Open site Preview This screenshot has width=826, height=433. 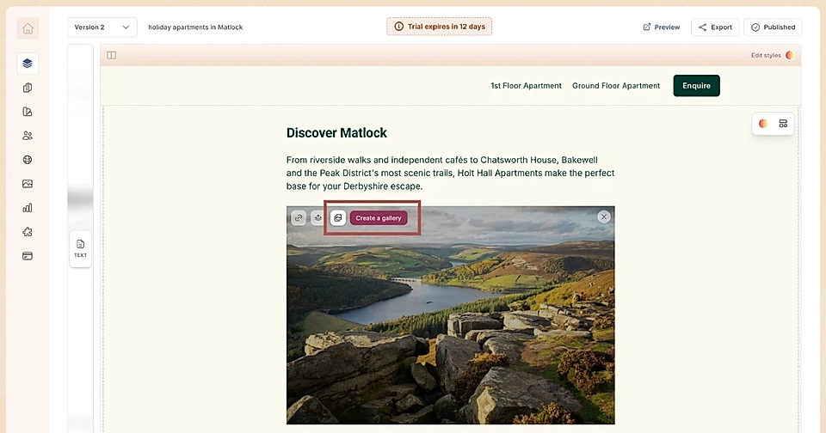662,27
